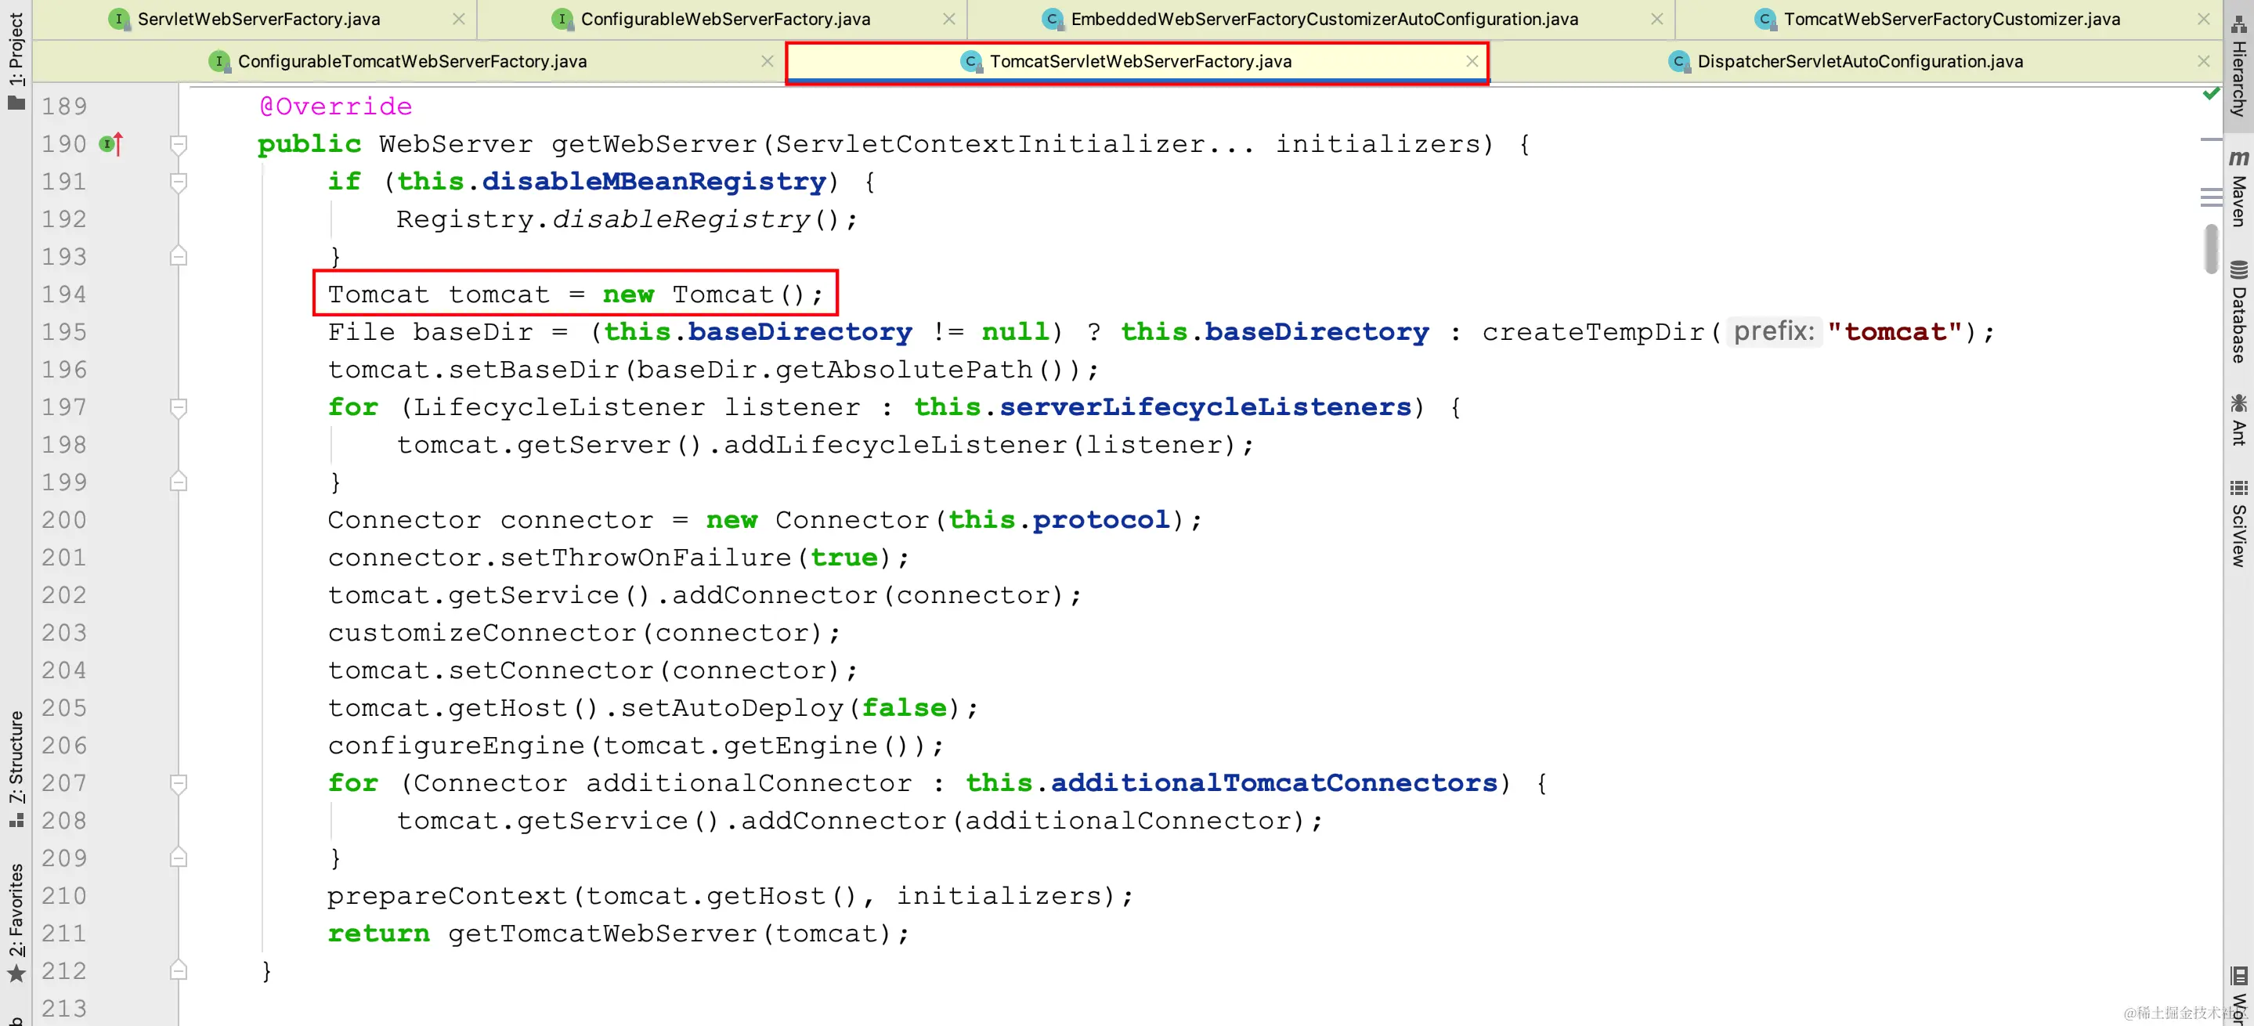Collapse the for loop fold on line 197

point(179,407)
